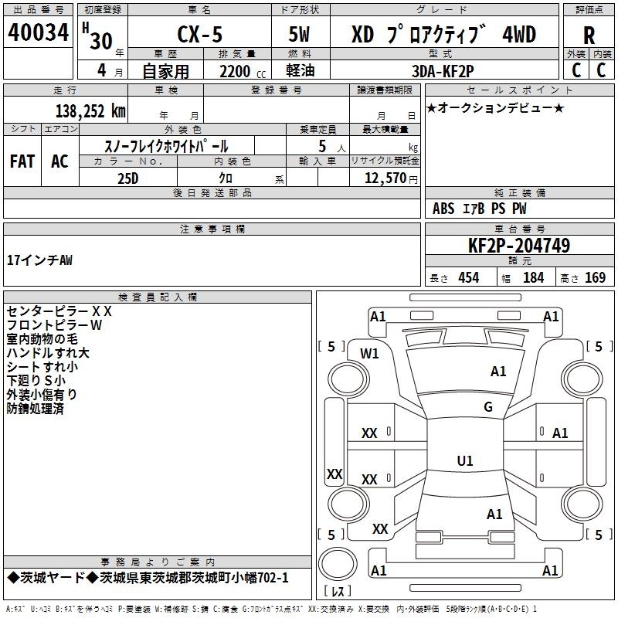Click the 茨城ヤード address line

pyautogui.click(x=148, y=577)
